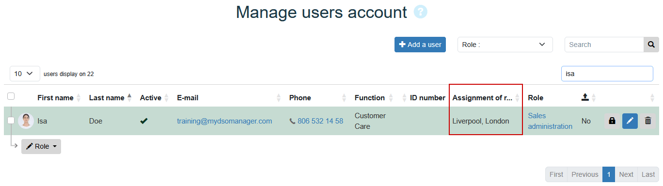Open the 10 users per page dropdown
This screenshot has width=663, height=186.
25,74
